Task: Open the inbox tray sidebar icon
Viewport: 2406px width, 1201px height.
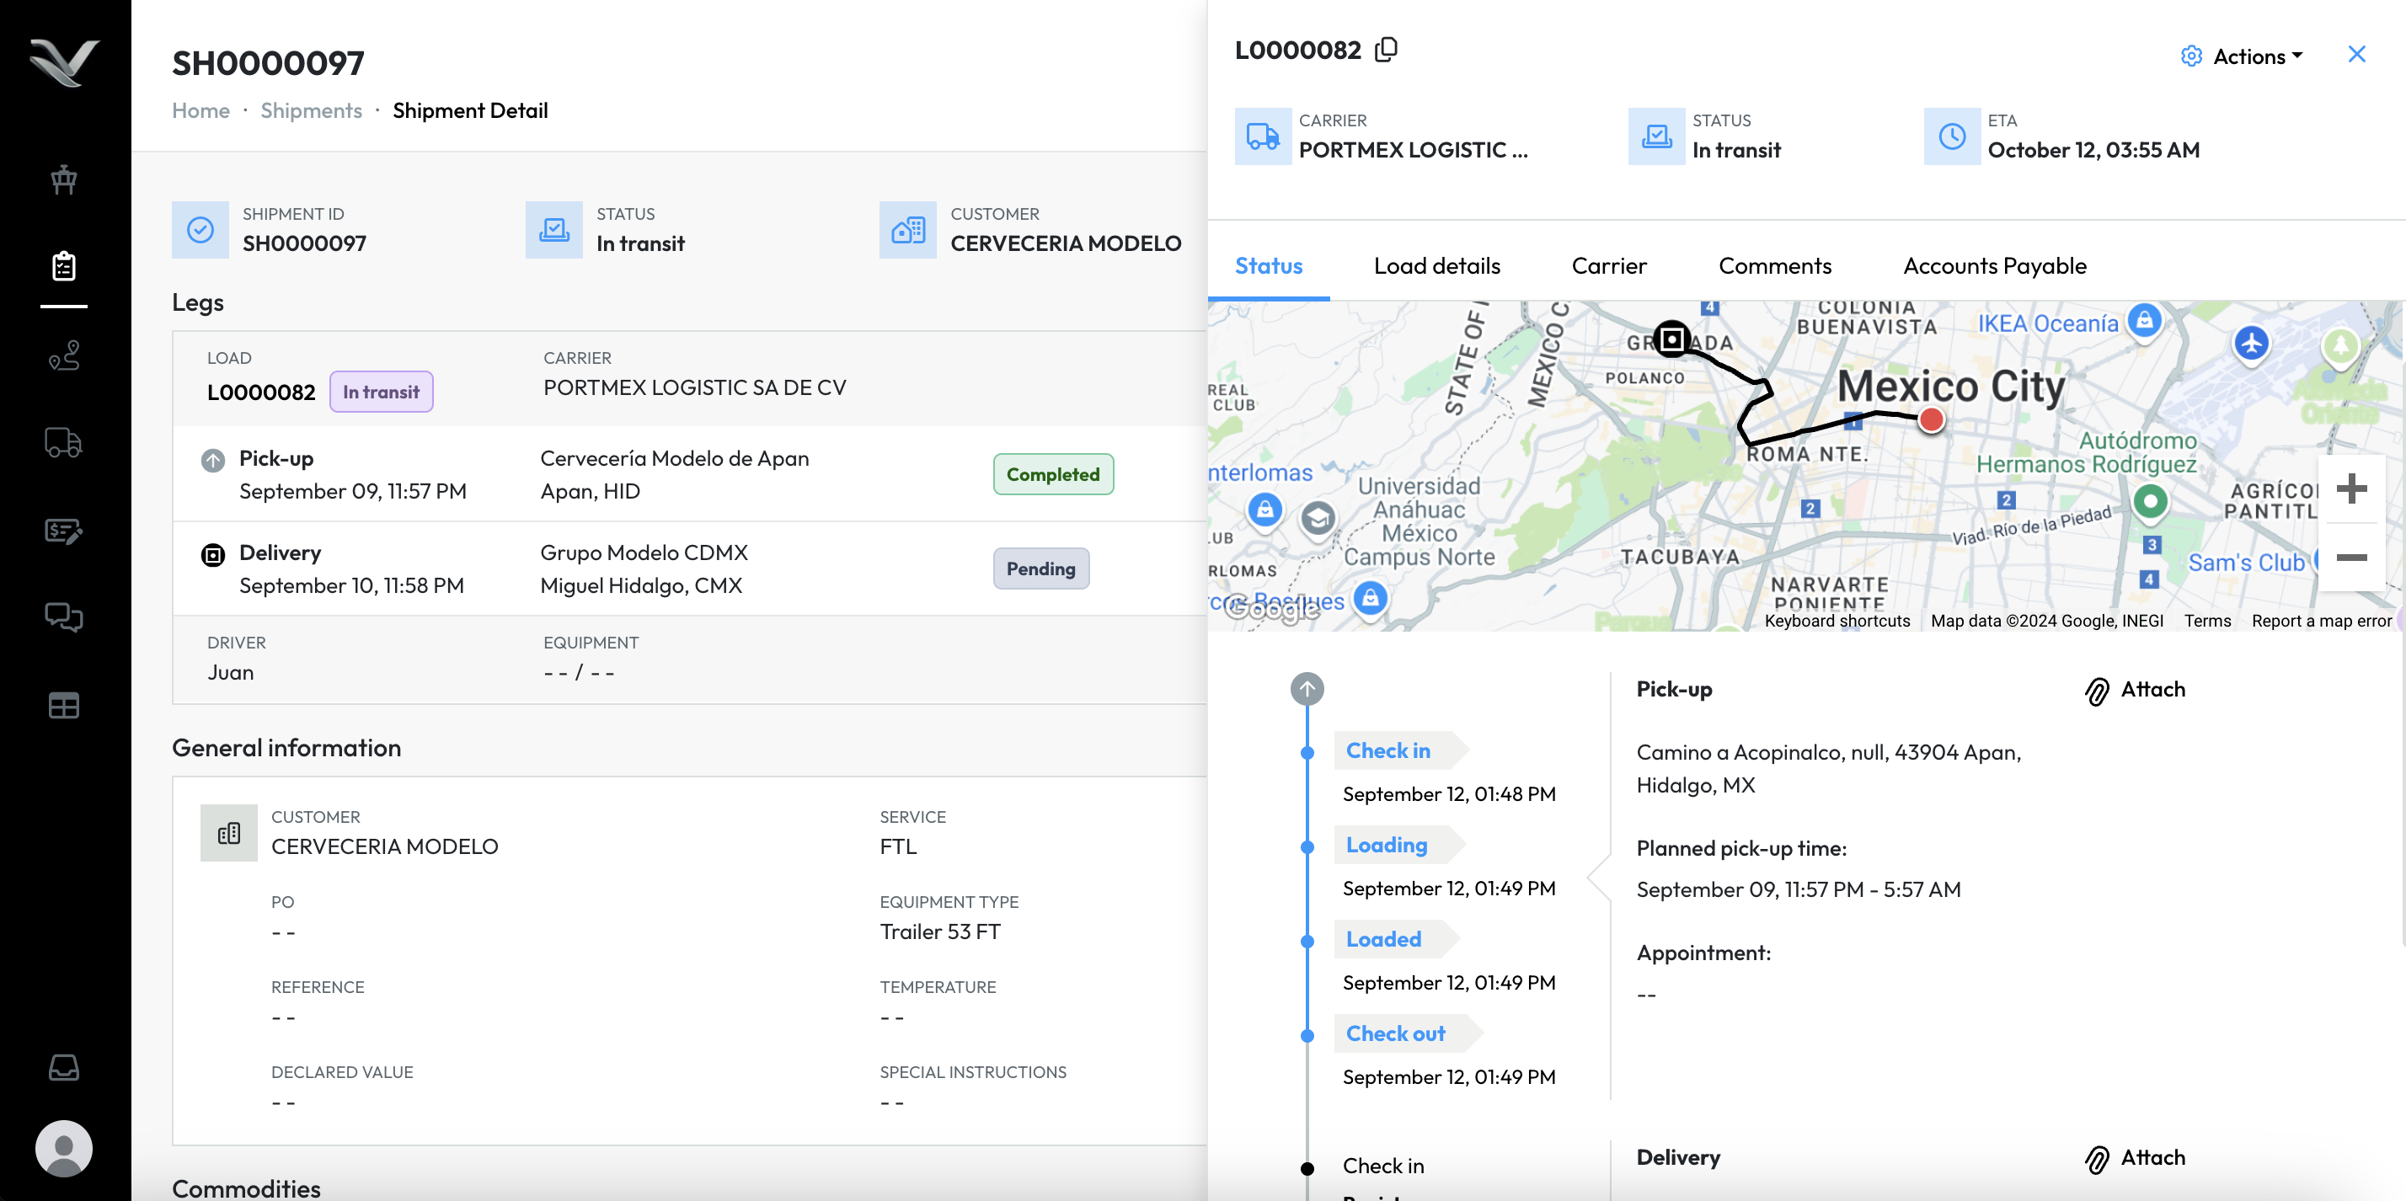Action: click(63, 1066)
